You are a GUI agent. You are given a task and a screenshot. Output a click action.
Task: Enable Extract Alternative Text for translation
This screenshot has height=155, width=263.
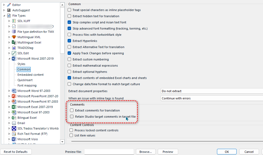[x=69, y=47]
